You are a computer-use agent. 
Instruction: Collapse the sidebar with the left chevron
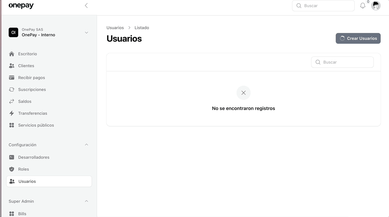[x=86, y=6]
